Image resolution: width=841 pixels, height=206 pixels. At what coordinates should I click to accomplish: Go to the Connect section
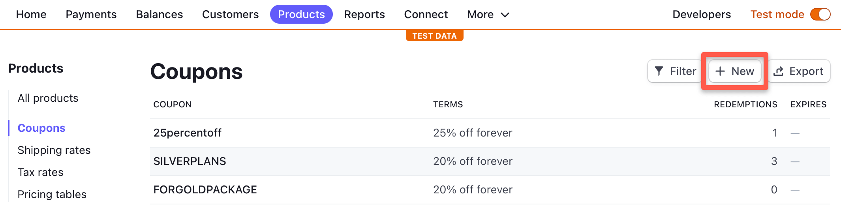point(426,15)
